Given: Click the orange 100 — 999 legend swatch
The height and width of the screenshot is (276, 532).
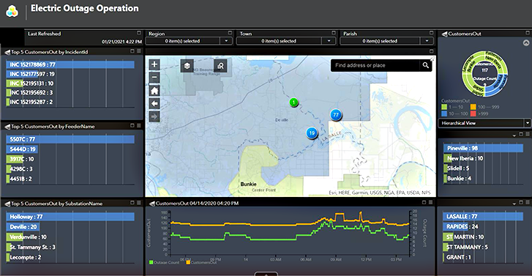Looking at the screenshot, I should [473, 107].
